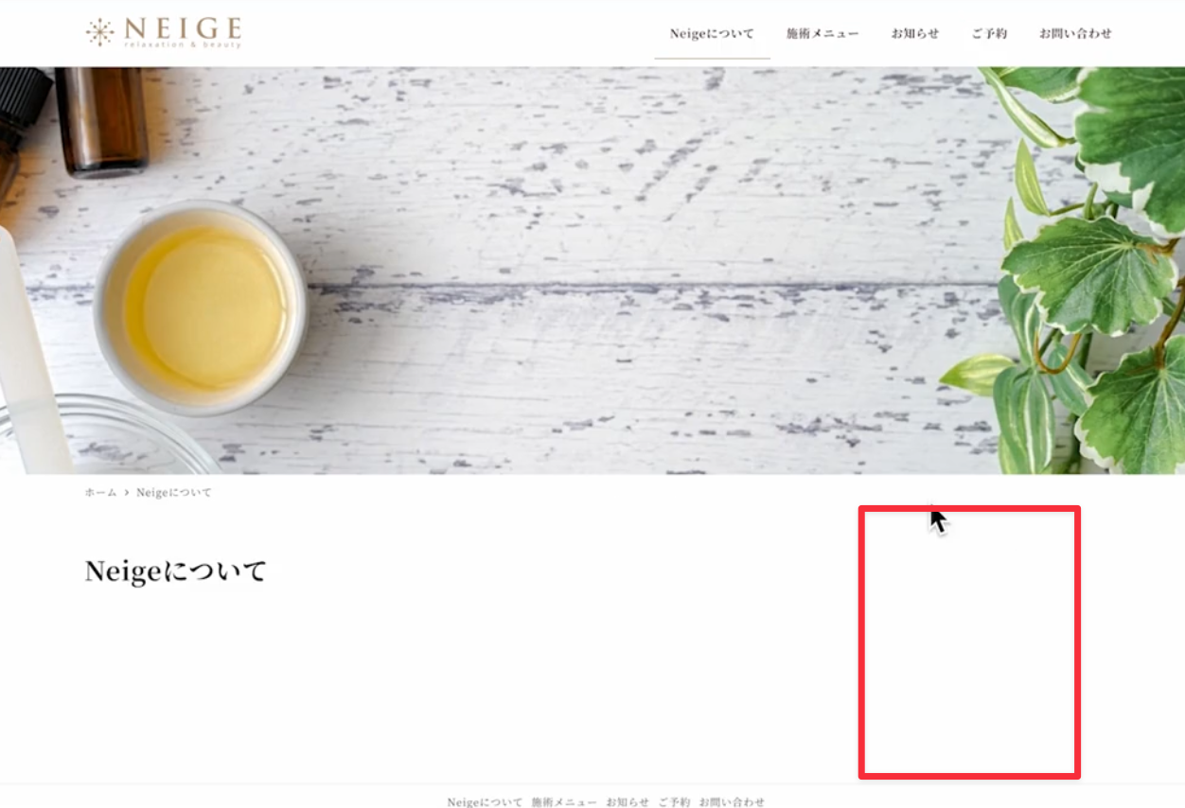Click the Neigeについて page heading

point(176,571)
